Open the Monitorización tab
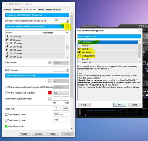The image size is (148, 141). coord(30,9)
